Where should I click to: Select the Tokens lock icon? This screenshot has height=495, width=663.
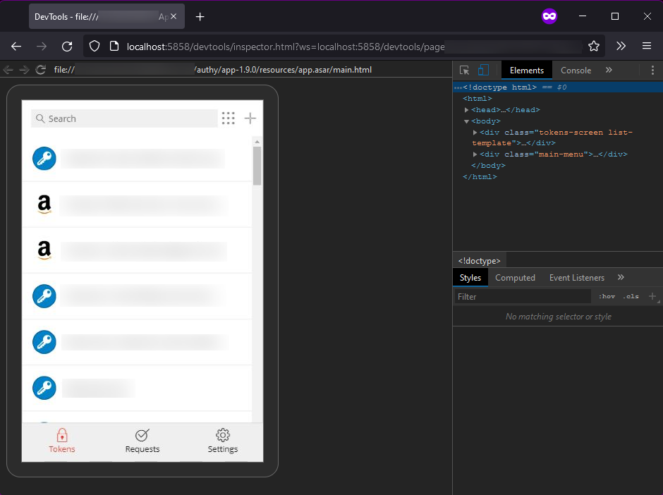point(62,436)
